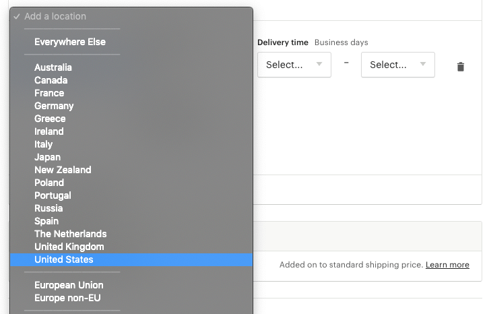Choose United States from the location list
489x314 pixels.
coord(131,259)
